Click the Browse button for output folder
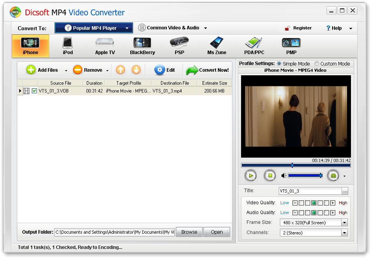The image size is (371, 258). [189, 232]
